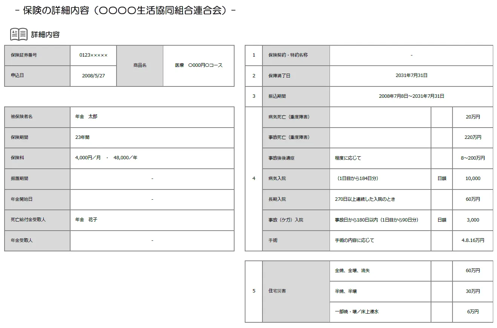Click the 死亡給付金受取人 label cell
This screenshot has height=328, width=497.
pos(37,220)
